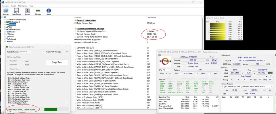Click the Stop Test button
276x114 pixels.
[57, 62]
